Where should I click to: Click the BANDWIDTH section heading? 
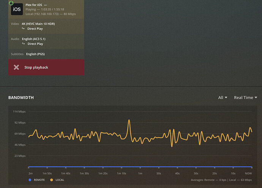(21, 97)
